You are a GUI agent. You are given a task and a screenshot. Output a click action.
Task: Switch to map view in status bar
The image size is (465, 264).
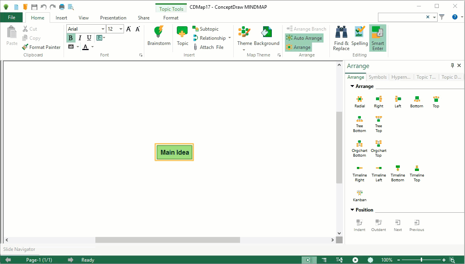pyautogui.click(x=309, y=260)
